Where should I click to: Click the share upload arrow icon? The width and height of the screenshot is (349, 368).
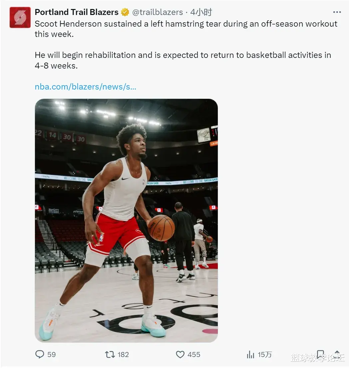click(x=337, y=354)
